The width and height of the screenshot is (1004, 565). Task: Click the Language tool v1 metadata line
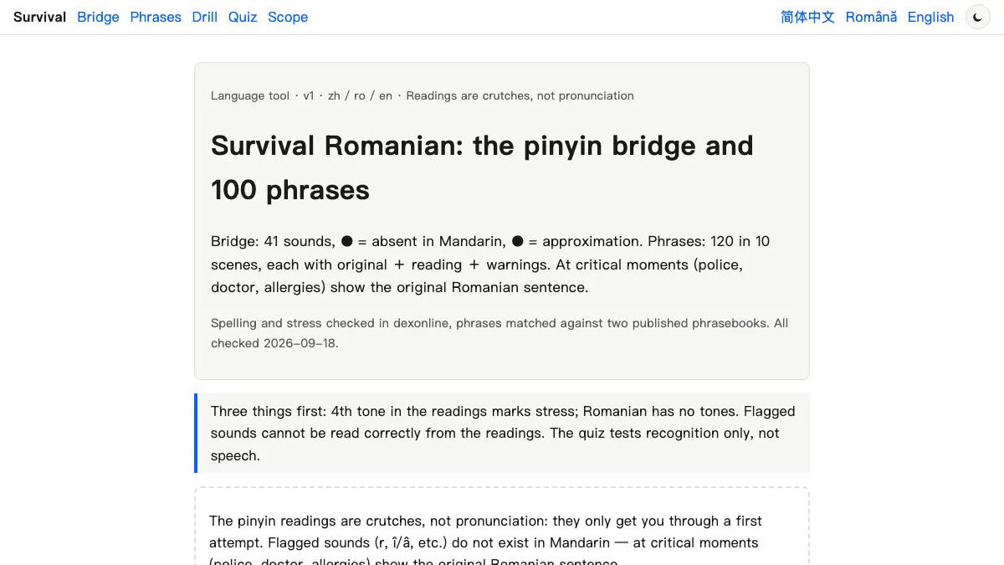(423, 95)
